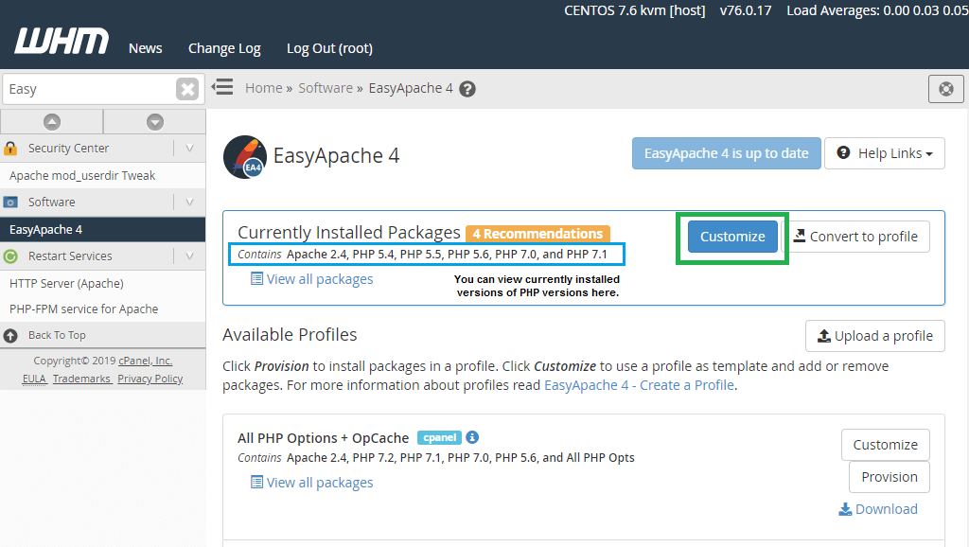Viewport: 969px width, 547px height.
Task: Click Convert to profile button
Action: pos(855,237)
